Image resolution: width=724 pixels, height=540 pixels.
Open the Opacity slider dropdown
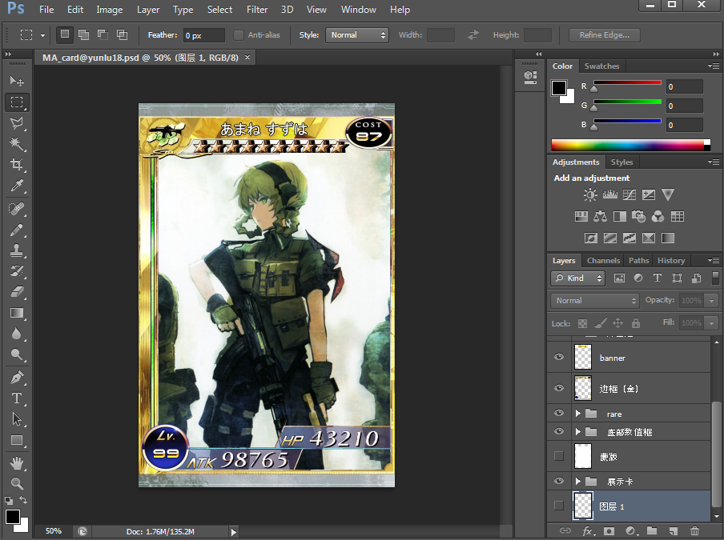(x=711, y=301)
